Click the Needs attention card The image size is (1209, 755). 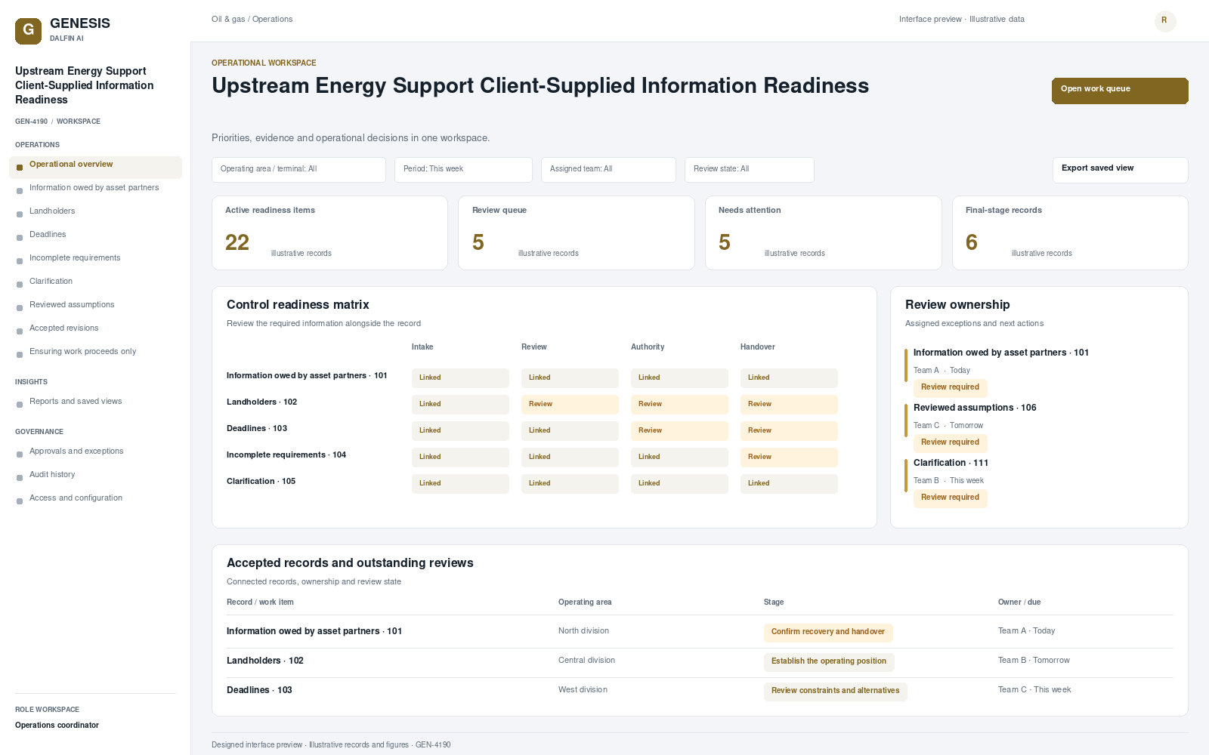(x=823, y=233)
